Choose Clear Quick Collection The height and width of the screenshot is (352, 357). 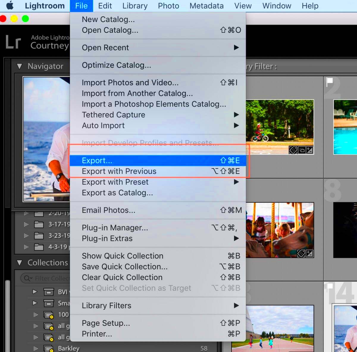[x=158, y=277]
